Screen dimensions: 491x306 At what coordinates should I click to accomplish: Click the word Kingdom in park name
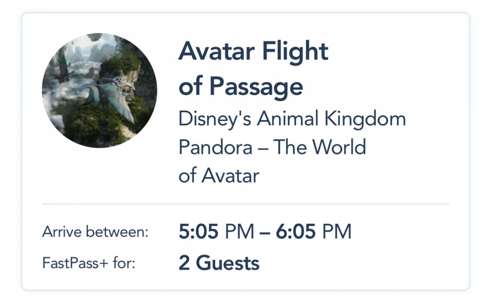pyautogui.click(x=365, y=119)
